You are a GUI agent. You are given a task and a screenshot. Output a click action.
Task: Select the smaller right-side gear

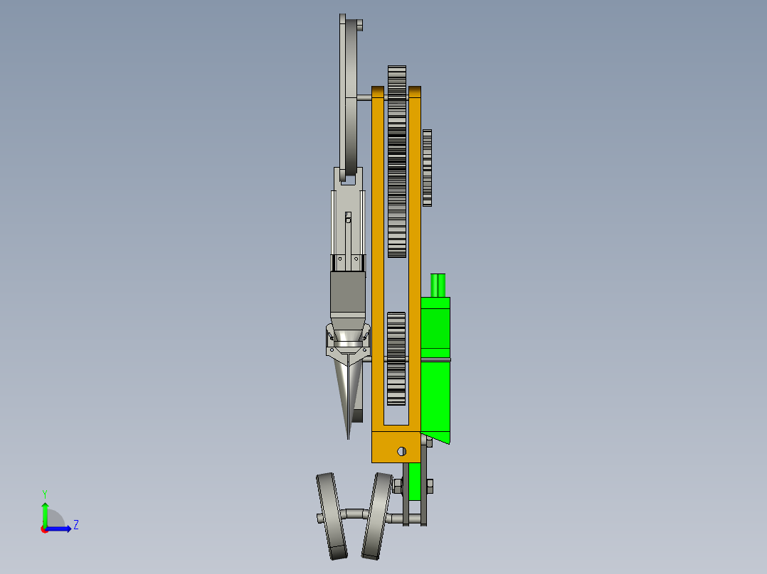click(427, 167)
